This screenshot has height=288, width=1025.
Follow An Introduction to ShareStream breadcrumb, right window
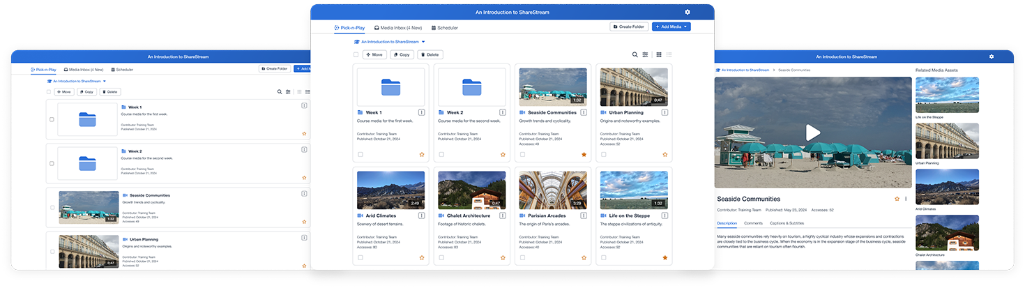coord(743,70)
